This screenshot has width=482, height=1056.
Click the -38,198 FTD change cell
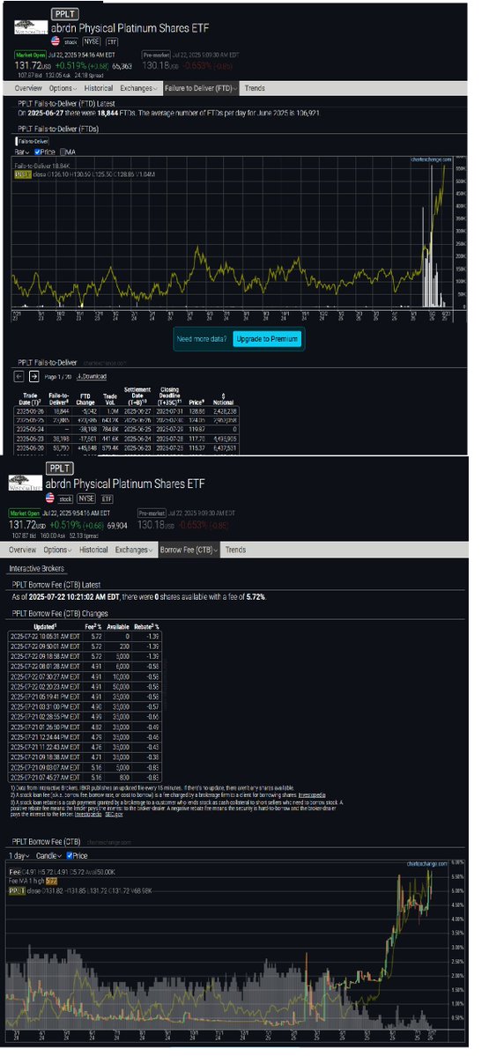tap(87, 428)
